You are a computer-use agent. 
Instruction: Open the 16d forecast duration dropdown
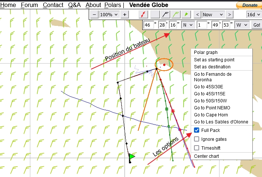254,14
